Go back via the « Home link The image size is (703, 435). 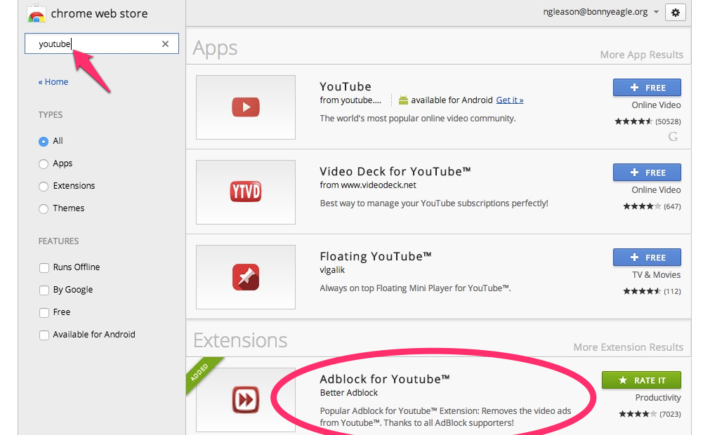(x=53, y=82)
